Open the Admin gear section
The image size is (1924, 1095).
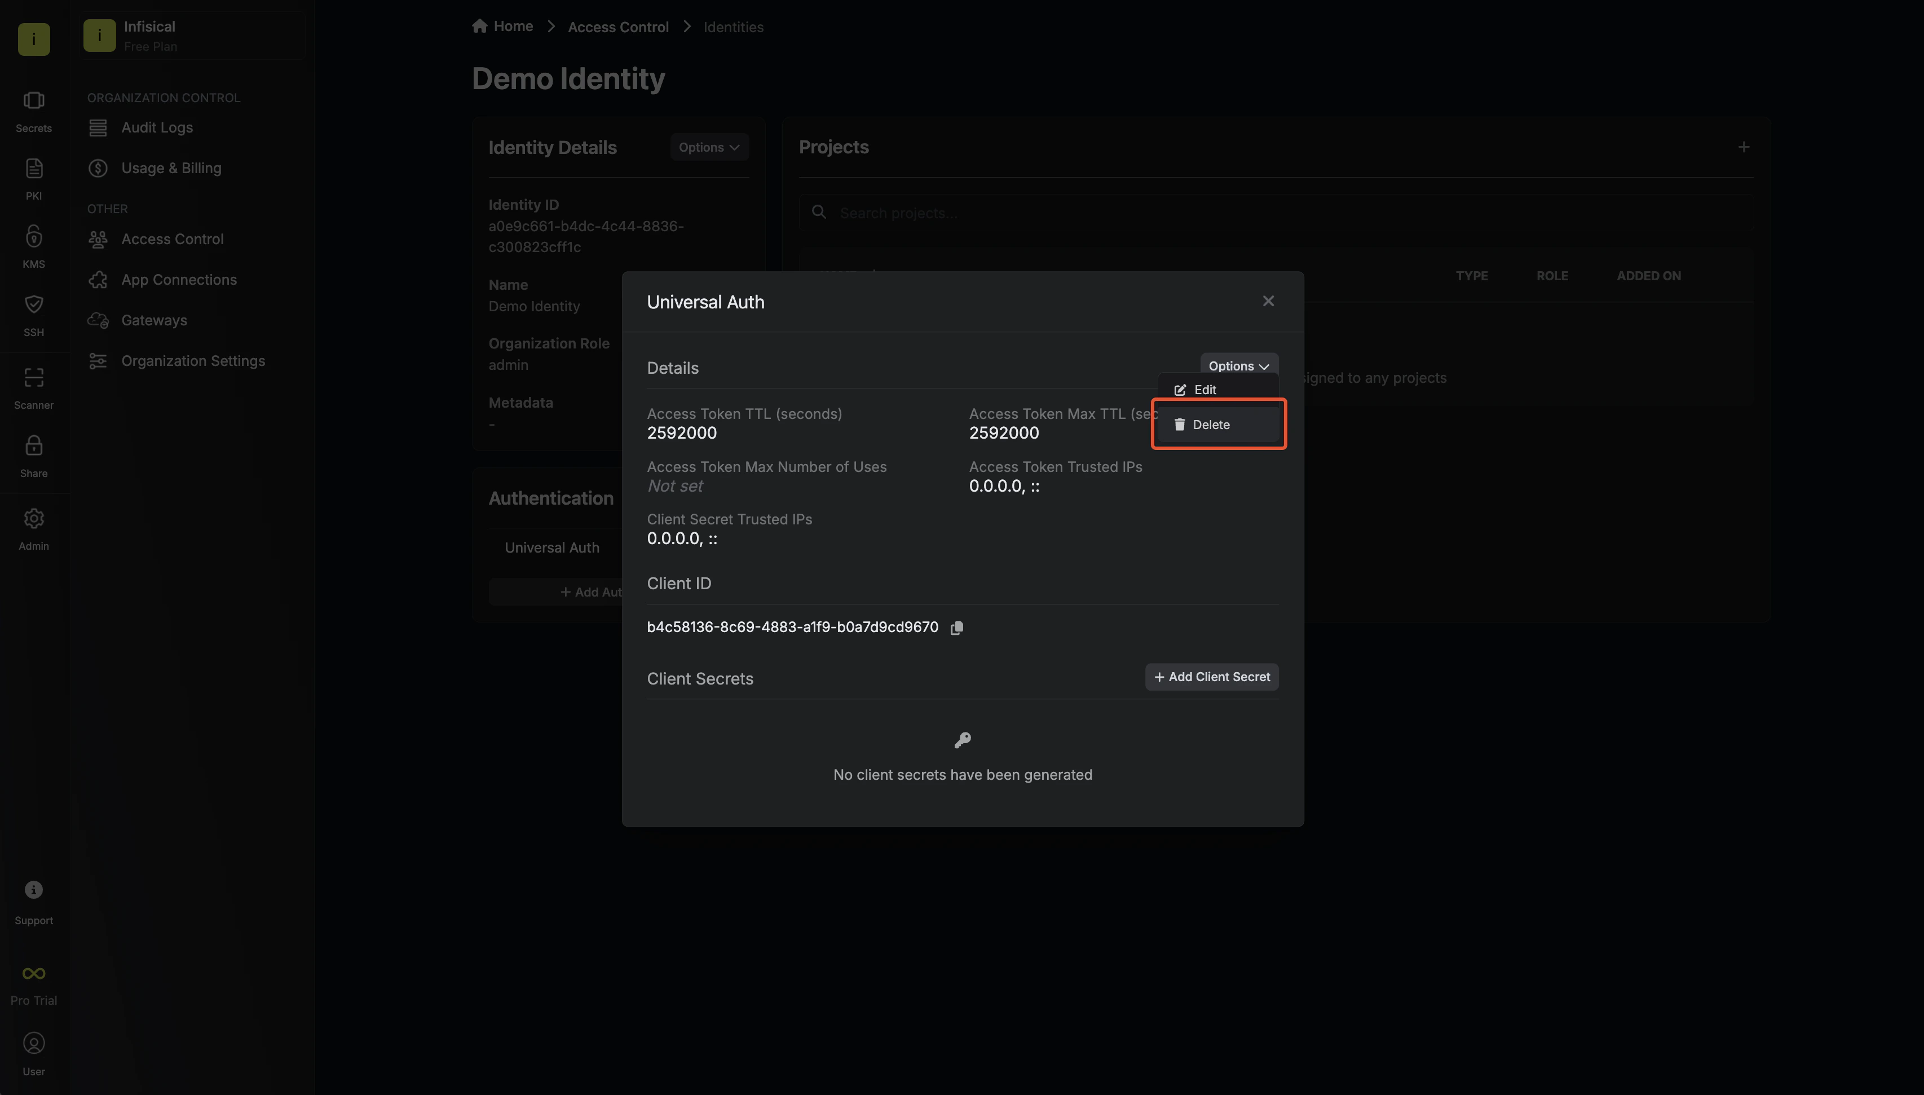[34, 529]
